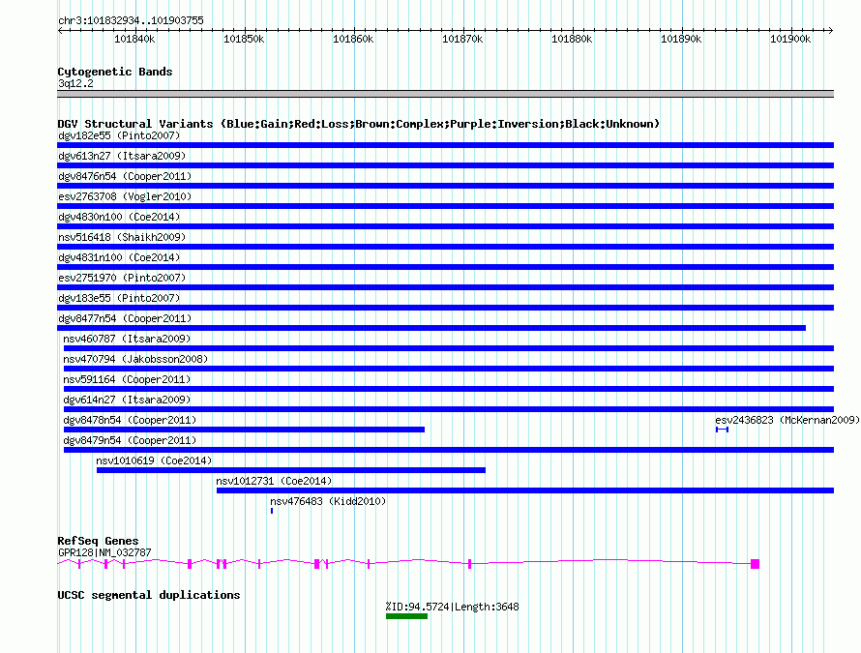Select the dgv8478n54 (Cooper2011) shorter blue bar
Screen dimensions: 861x653
tap(244, 430)
